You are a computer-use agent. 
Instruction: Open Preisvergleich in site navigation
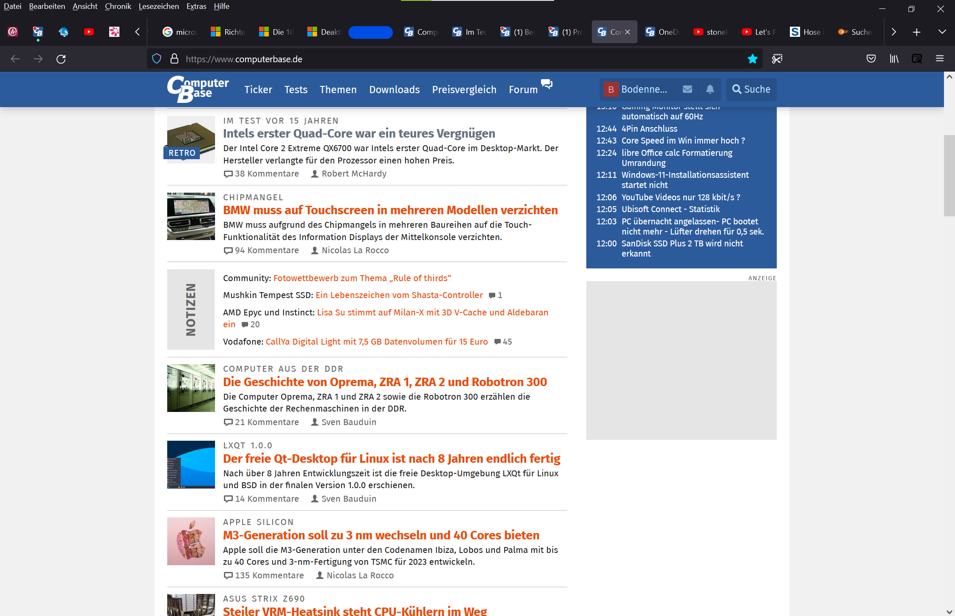coord(464,90)
